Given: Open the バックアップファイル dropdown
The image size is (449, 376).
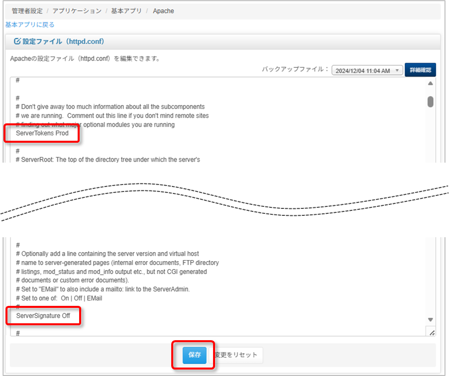Looking at the screenshot, I should pos(367,70).
